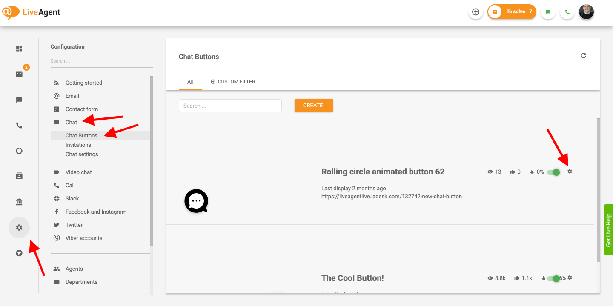Click views eye icon showing 8.8k
Viewport: 613px width, 306px height.
(x=490, y=278)
